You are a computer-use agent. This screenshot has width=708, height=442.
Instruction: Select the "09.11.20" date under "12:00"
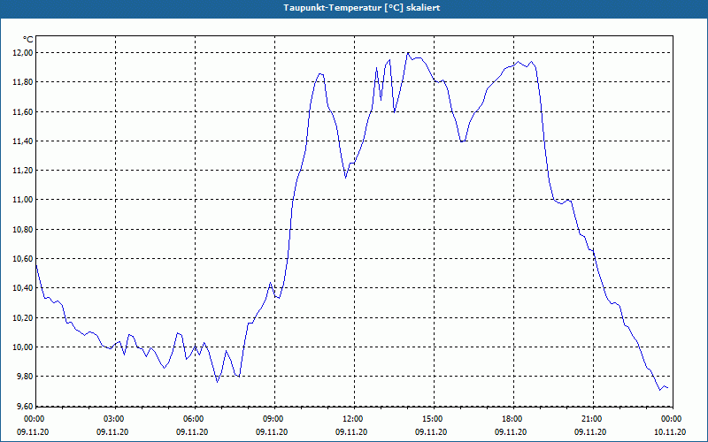click(351, 432)
